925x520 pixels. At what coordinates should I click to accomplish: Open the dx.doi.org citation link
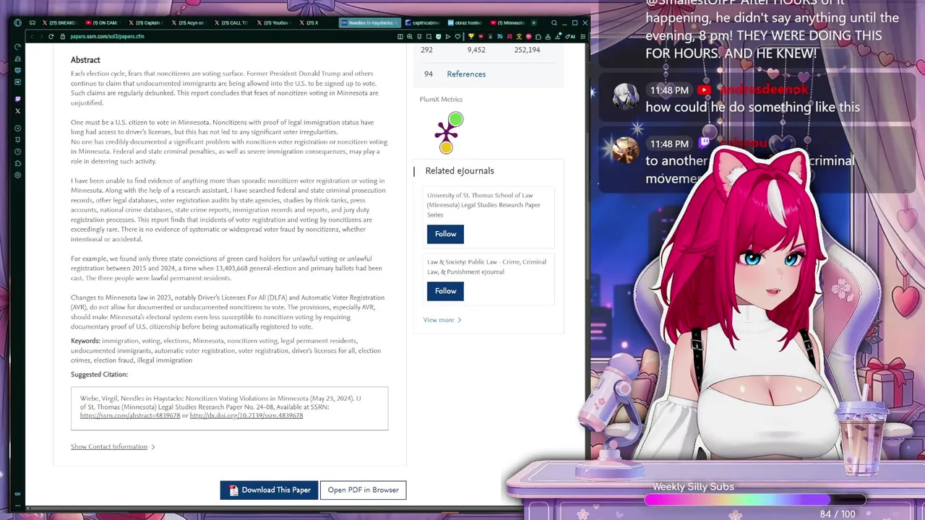tap(246, 416)
